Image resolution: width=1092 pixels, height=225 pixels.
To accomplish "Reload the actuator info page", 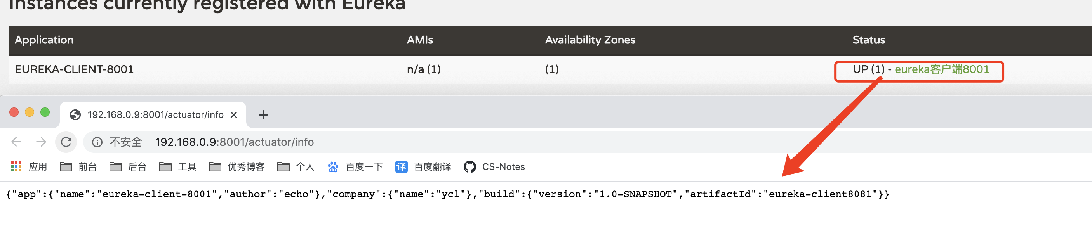I will 66,142.
